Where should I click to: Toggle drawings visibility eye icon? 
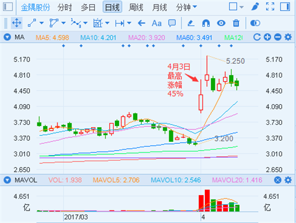coord(221,23)
